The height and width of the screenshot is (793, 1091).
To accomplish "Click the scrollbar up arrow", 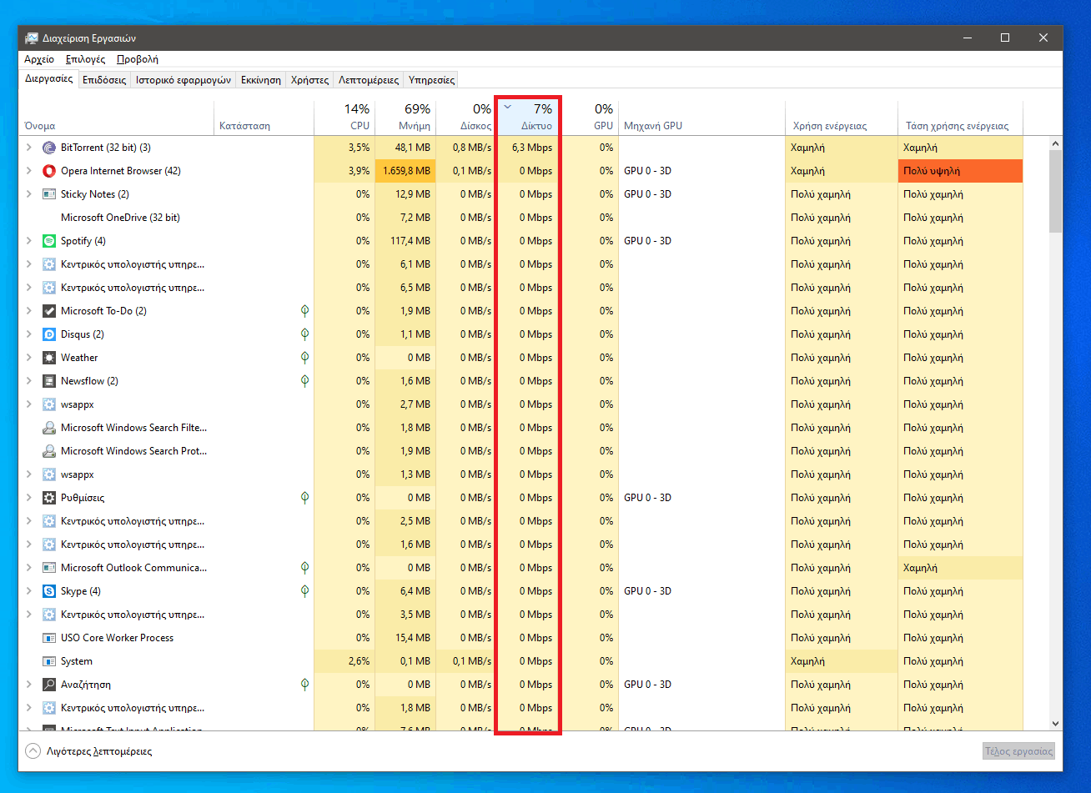I will [1055, 143].
